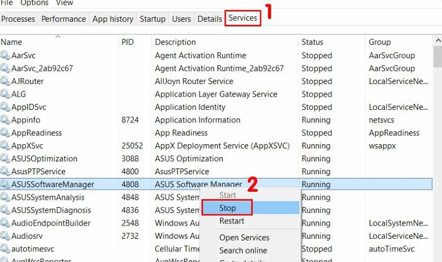Choose Search online in context menu
442x262 pixels.
coord(243,250)
